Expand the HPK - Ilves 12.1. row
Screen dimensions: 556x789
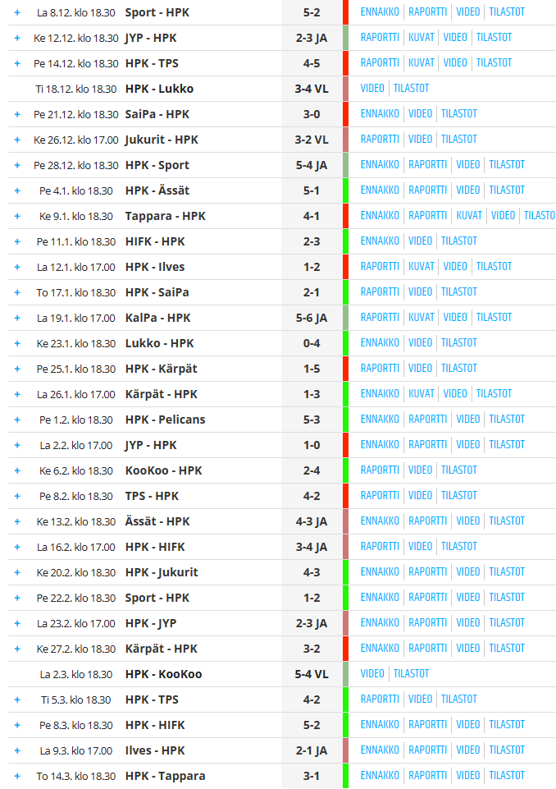pyautogui.click(x=17, y=267)
